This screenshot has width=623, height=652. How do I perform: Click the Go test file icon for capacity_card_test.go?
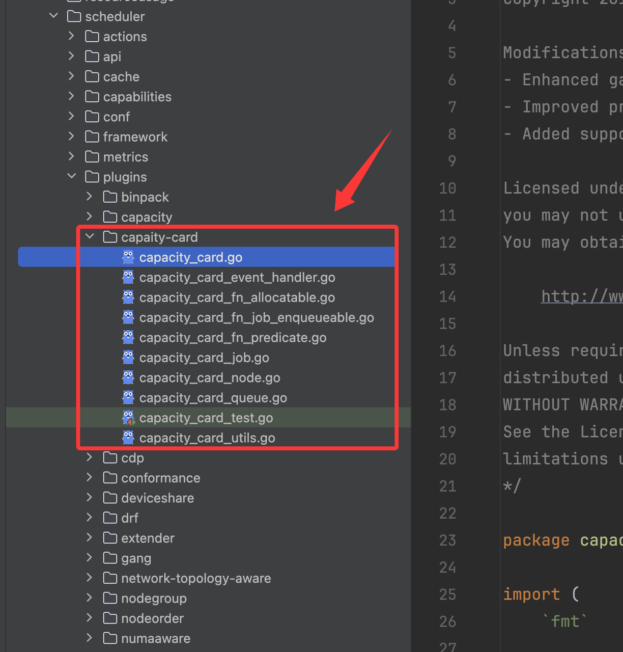pyautogui.click(x=128, y=418)
